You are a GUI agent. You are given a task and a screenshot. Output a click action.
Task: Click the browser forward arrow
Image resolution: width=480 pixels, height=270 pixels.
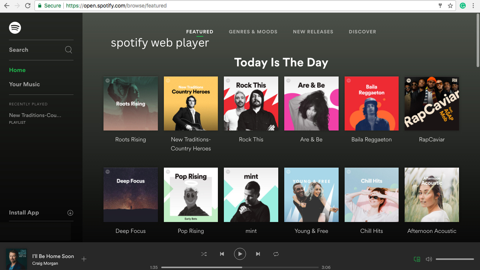point(17,6)
